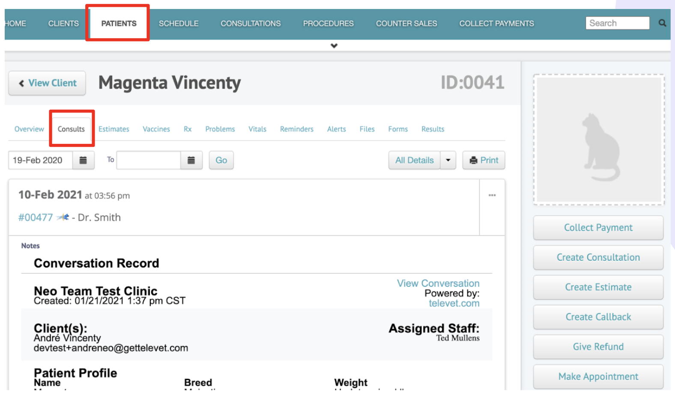Open the televet.com link
The height and width of the screenshot is (398, 675).
tap(454, 303)
